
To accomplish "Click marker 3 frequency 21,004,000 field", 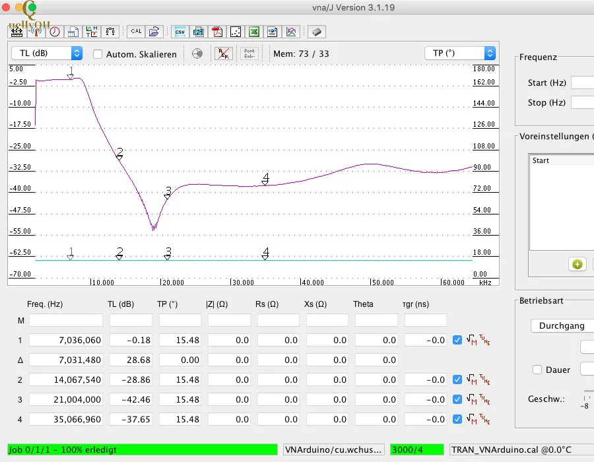I will (x=66, y=399).
